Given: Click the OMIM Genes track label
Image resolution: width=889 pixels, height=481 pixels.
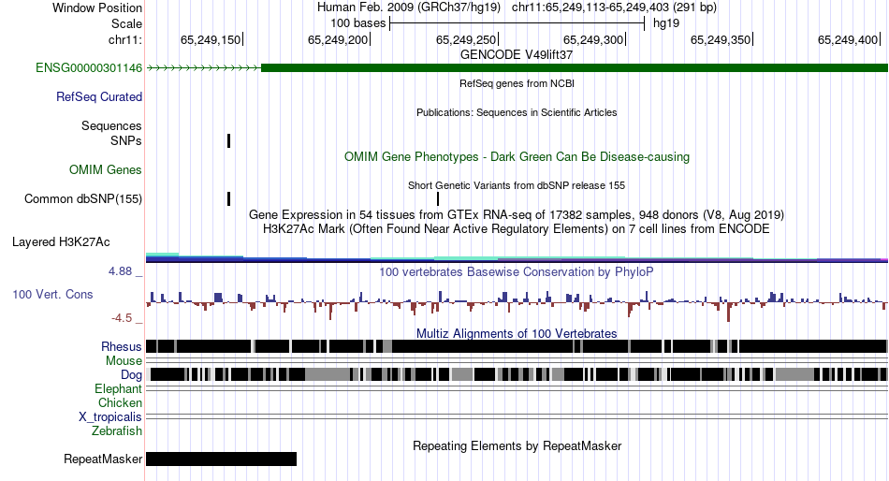Looking at the screenshot, I should 106,169.
